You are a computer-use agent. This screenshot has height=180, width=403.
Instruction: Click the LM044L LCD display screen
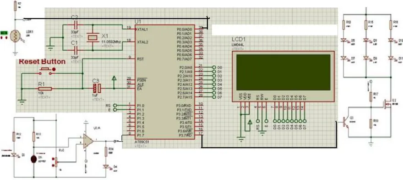point(283,72)
